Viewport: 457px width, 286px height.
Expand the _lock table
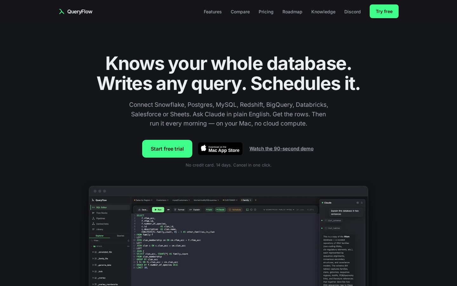(93, 271)
